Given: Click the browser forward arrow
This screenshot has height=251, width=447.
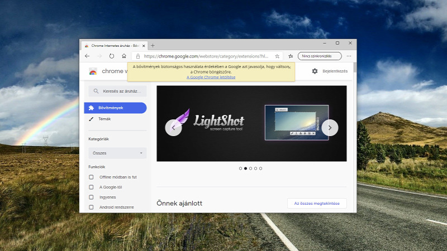Looking at the screenshot, I should pyautogui.click(x=99, y=56).
